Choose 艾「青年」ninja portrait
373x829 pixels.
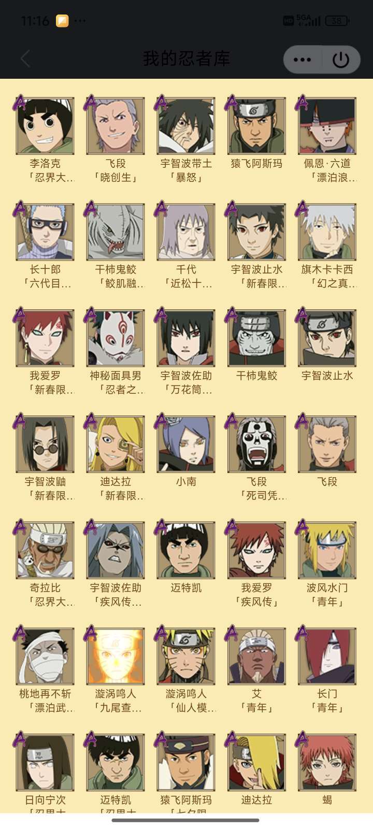(256, 656)
